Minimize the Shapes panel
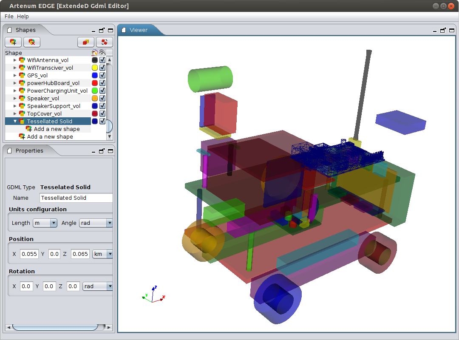Viewport: 459px width, 340px height. click(x=93, y=31)
